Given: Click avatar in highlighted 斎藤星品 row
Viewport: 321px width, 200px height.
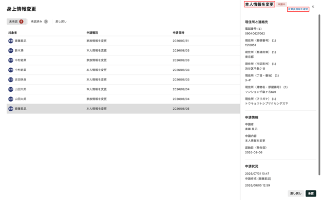Looking at the screenshot, I should (11, 109).
